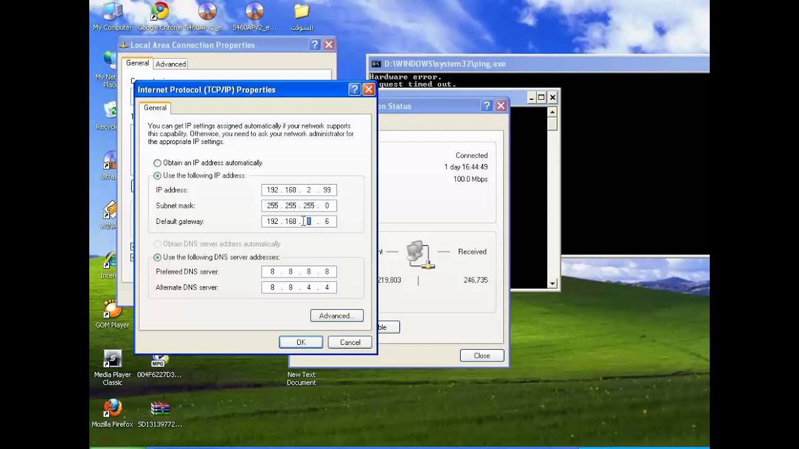Click the console scrollbar up arrow

552,112
